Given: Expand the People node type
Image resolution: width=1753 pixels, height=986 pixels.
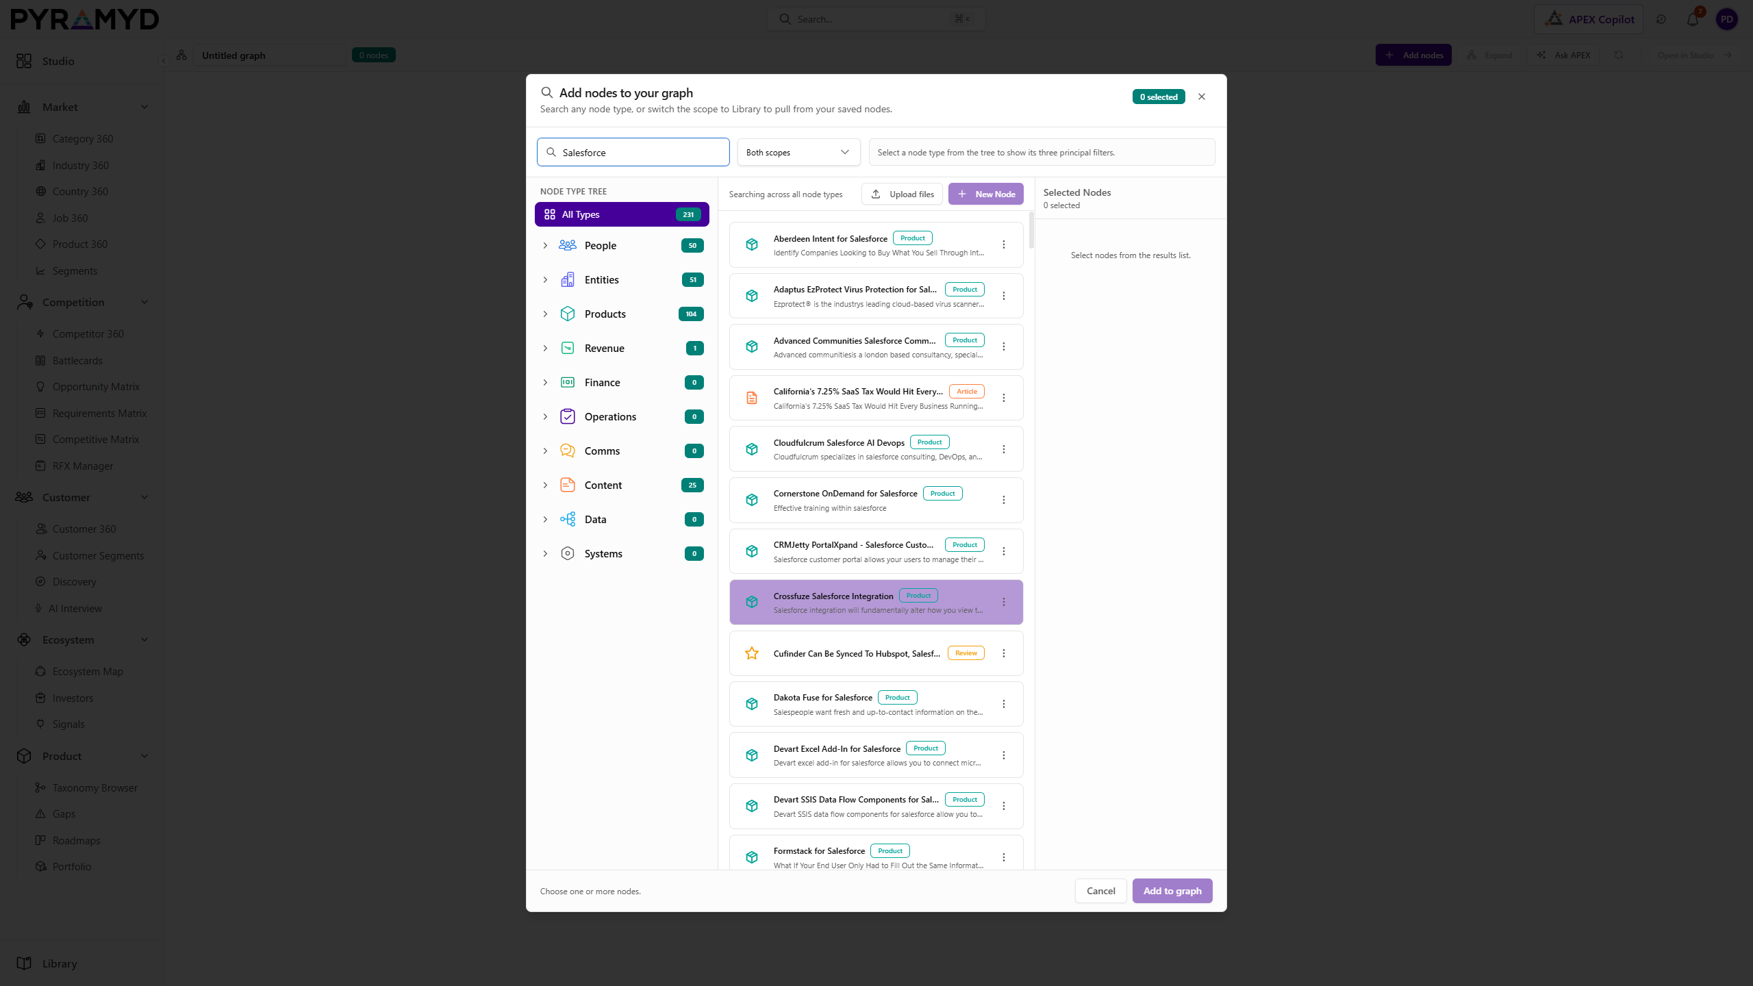Looking at the screenshot, I should pos(545,245).
